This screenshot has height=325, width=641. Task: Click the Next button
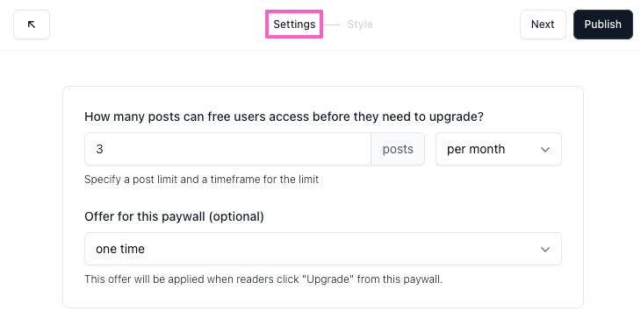click(x=543, y=25)
